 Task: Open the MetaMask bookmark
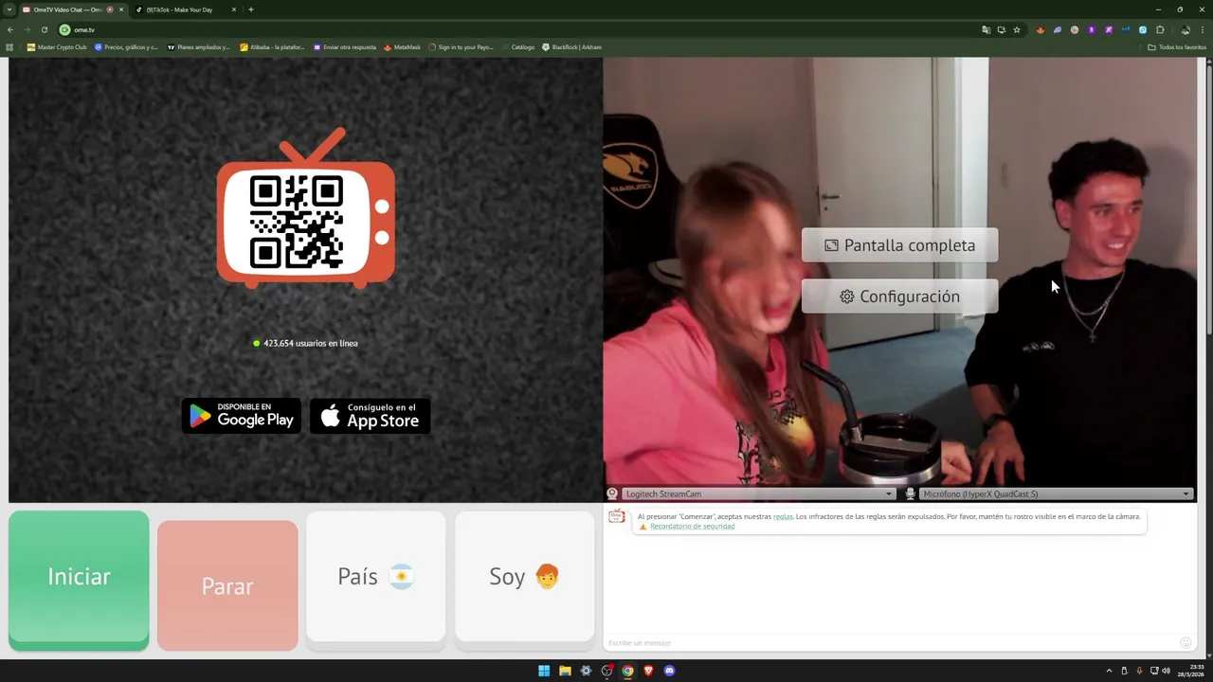pyautogui.click(x=402, y=46)
